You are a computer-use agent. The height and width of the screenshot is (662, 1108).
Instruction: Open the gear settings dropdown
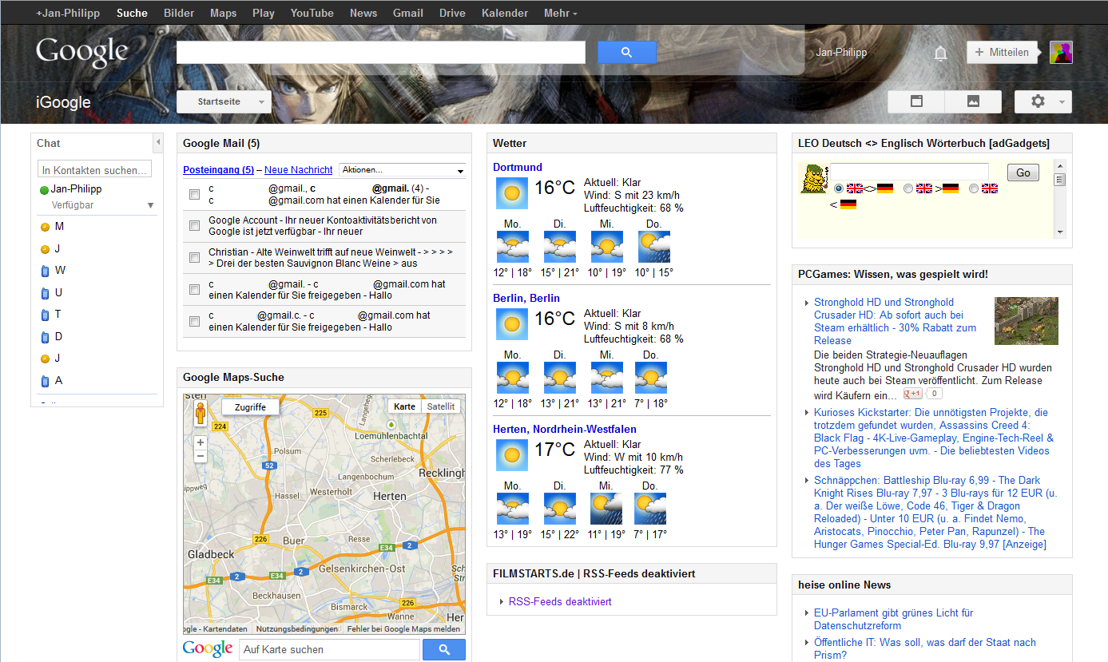pyautogui.click(x=1043, y=101)
